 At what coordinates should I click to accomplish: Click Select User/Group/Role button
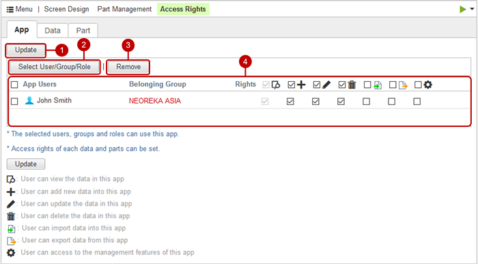point(54,67)
